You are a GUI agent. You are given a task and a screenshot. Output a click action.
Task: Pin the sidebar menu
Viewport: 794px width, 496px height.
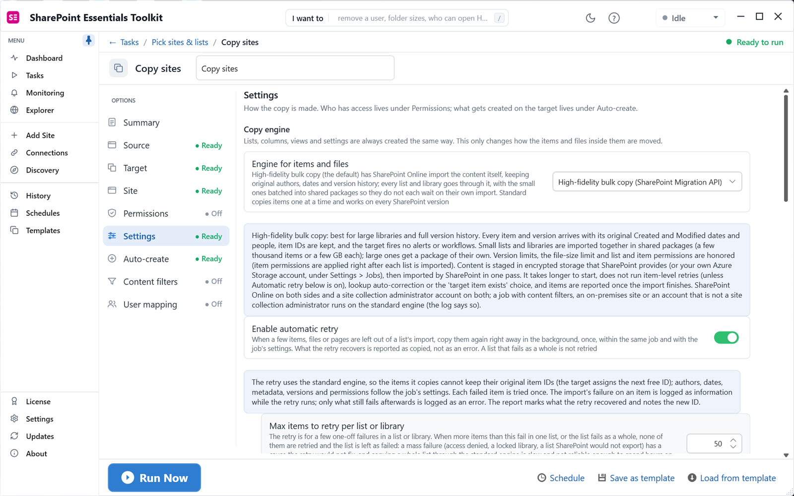tap(88, 40)
